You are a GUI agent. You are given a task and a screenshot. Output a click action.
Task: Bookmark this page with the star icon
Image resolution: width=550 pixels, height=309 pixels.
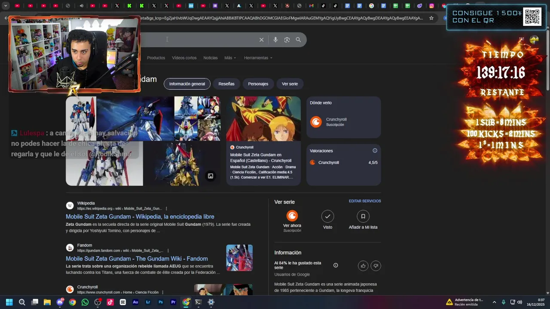(x=431, y=18)
